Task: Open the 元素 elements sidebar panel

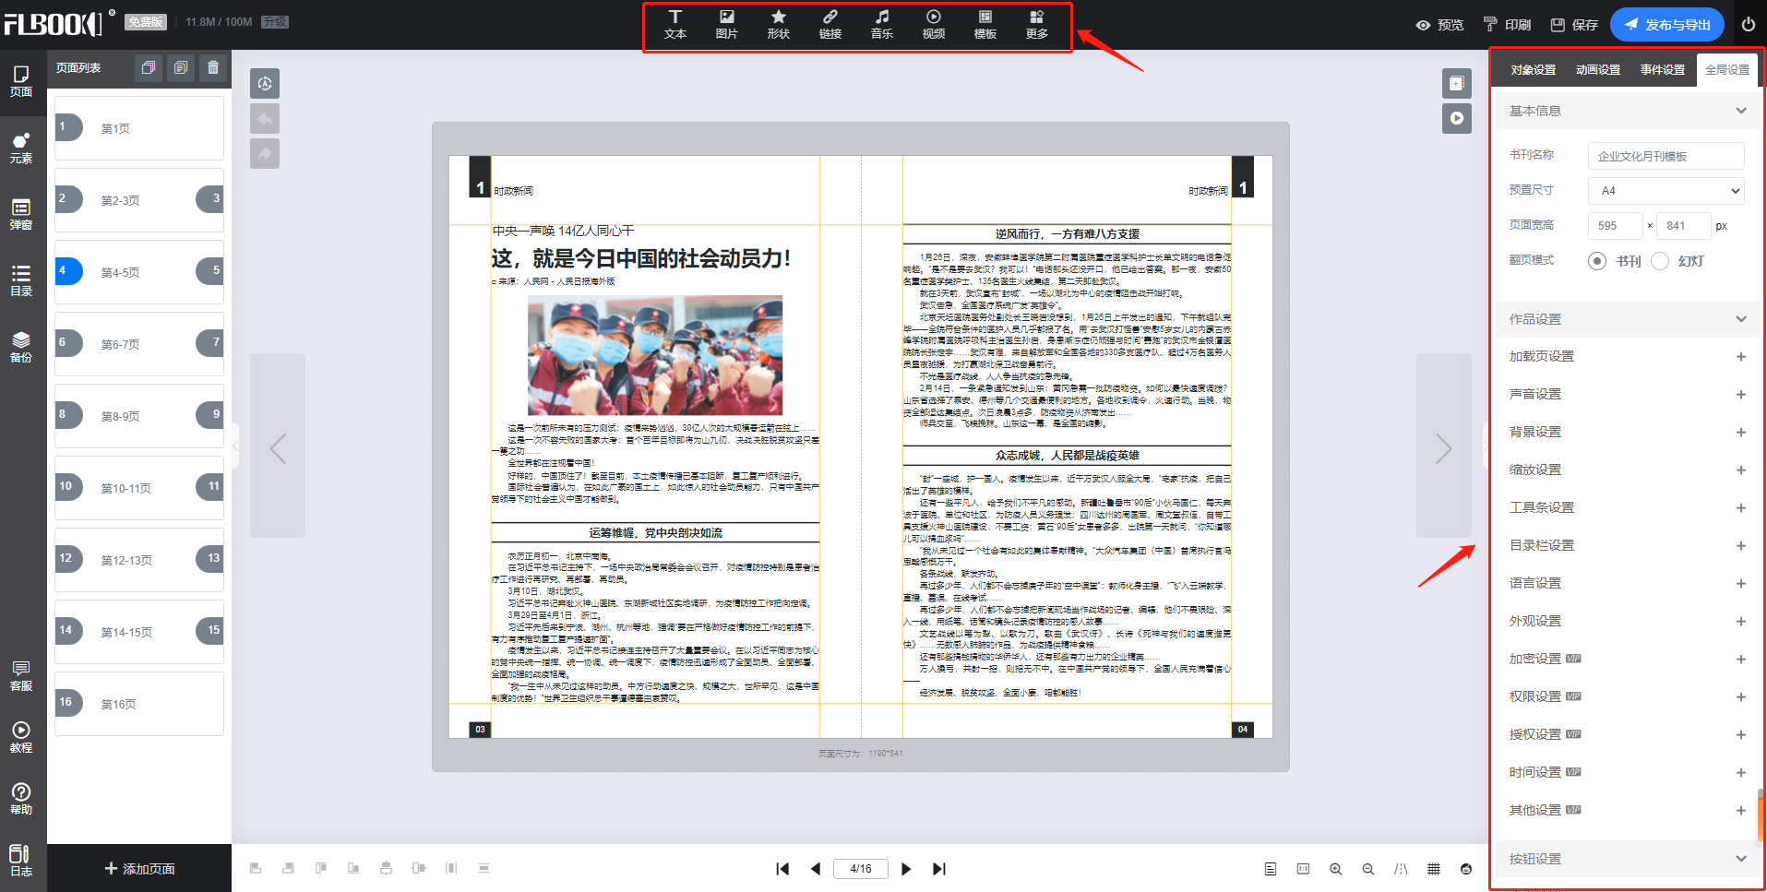Action: [x=21, y=148]
